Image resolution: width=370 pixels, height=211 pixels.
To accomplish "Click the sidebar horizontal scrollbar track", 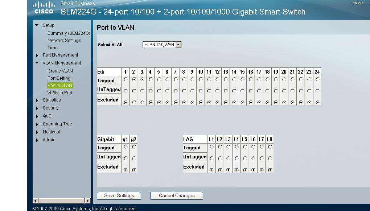I will tap(61, 200).
